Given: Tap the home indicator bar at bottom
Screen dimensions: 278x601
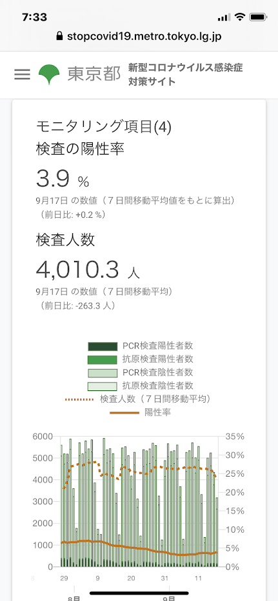Looking at the screenshot, I should [x=139, y=593].
